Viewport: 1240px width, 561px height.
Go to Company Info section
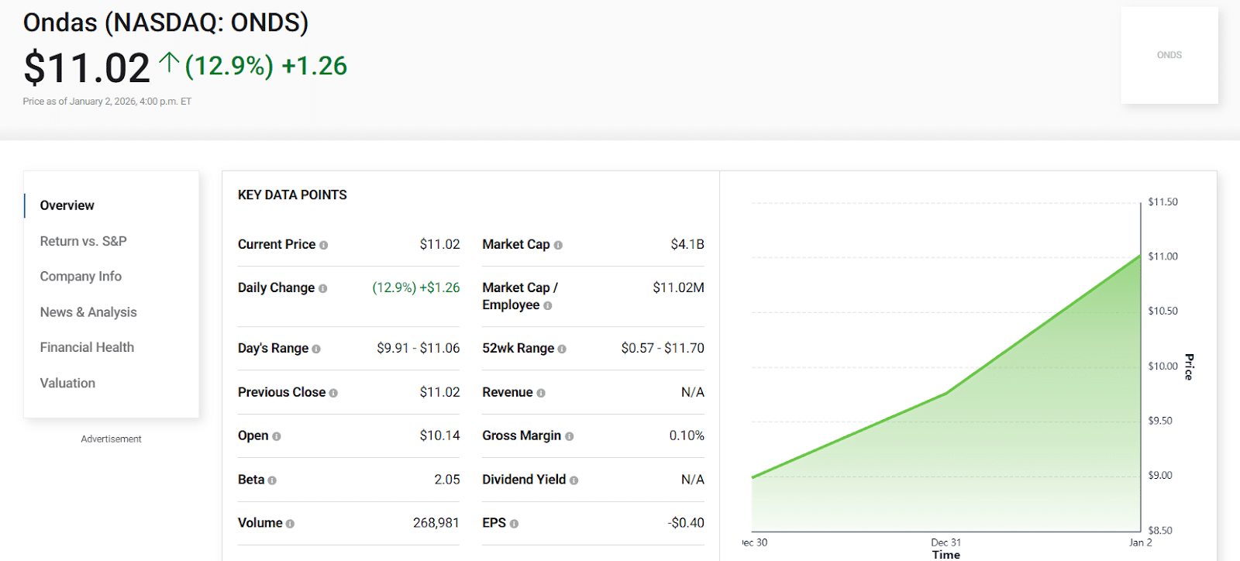81,277
